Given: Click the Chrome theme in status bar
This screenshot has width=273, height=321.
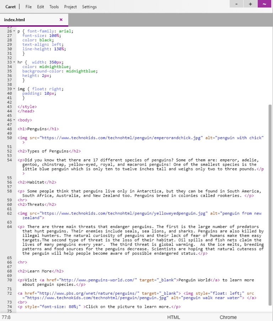Looking at the screenshot, I should click(228, 317).
